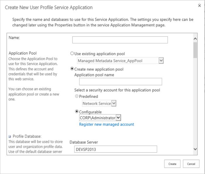Click the scrollbar down arrow
The width and height of the screenshot is (205, 174).
coord(195,149)
